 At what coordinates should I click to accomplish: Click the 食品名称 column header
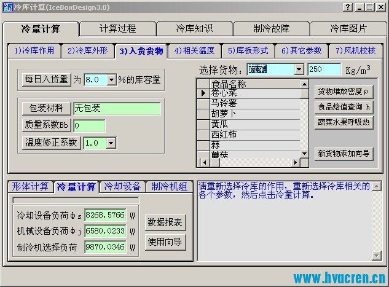254,84
